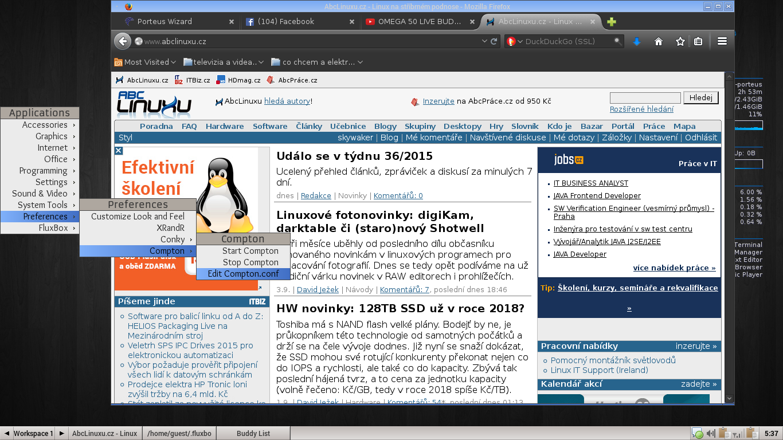783x440 pixels.
Task: Open Událo se v týdnu 36/2015 article
Action: coord(354,156)
